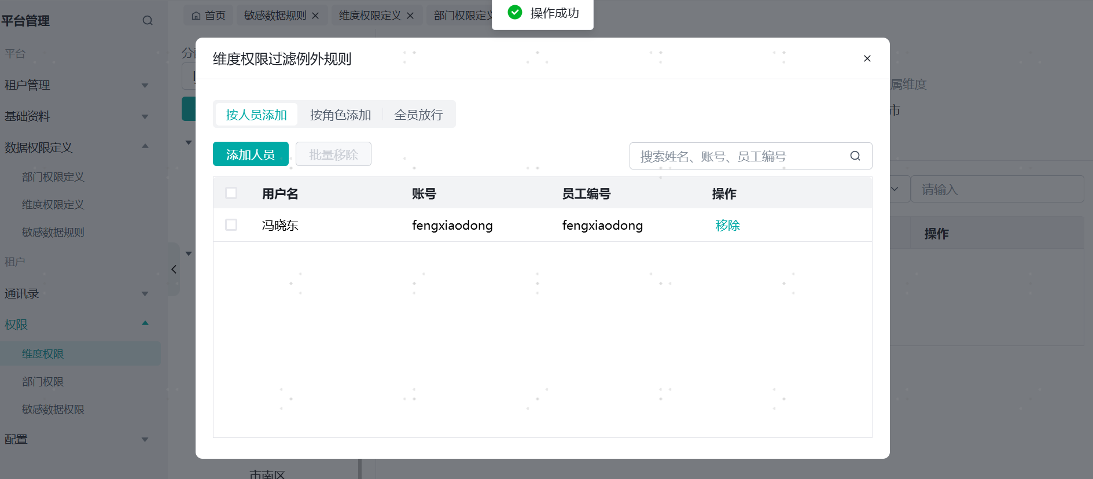Expand the 租户管理 menu
The height and width of the screenshot is (479, 1093).
click(x=78, y=85)
